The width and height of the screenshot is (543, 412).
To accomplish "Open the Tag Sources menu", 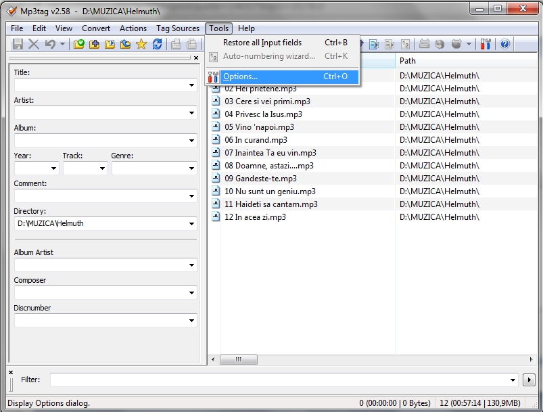I will pos(178,28).
